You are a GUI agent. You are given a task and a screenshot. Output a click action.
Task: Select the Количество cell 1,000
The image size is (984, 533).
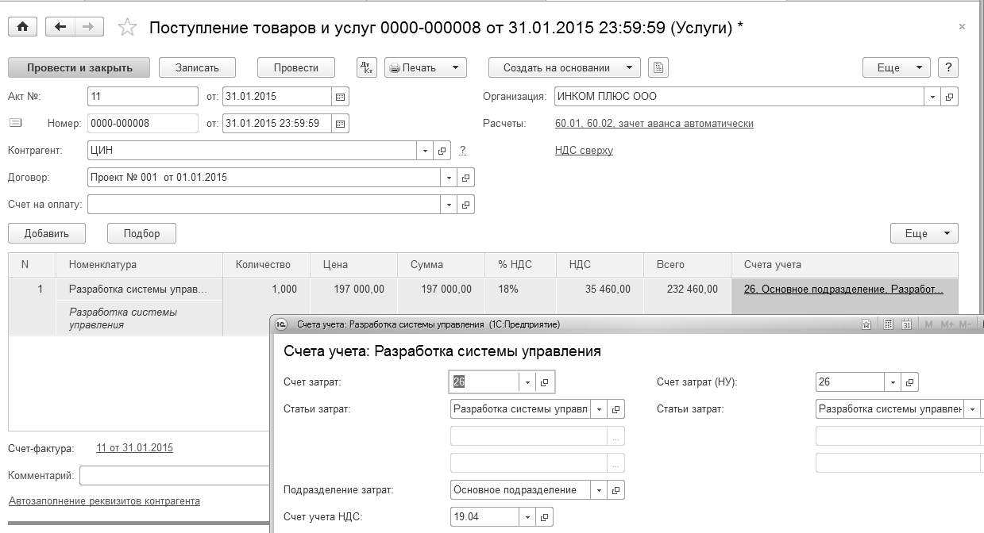(x=267, y=290)
